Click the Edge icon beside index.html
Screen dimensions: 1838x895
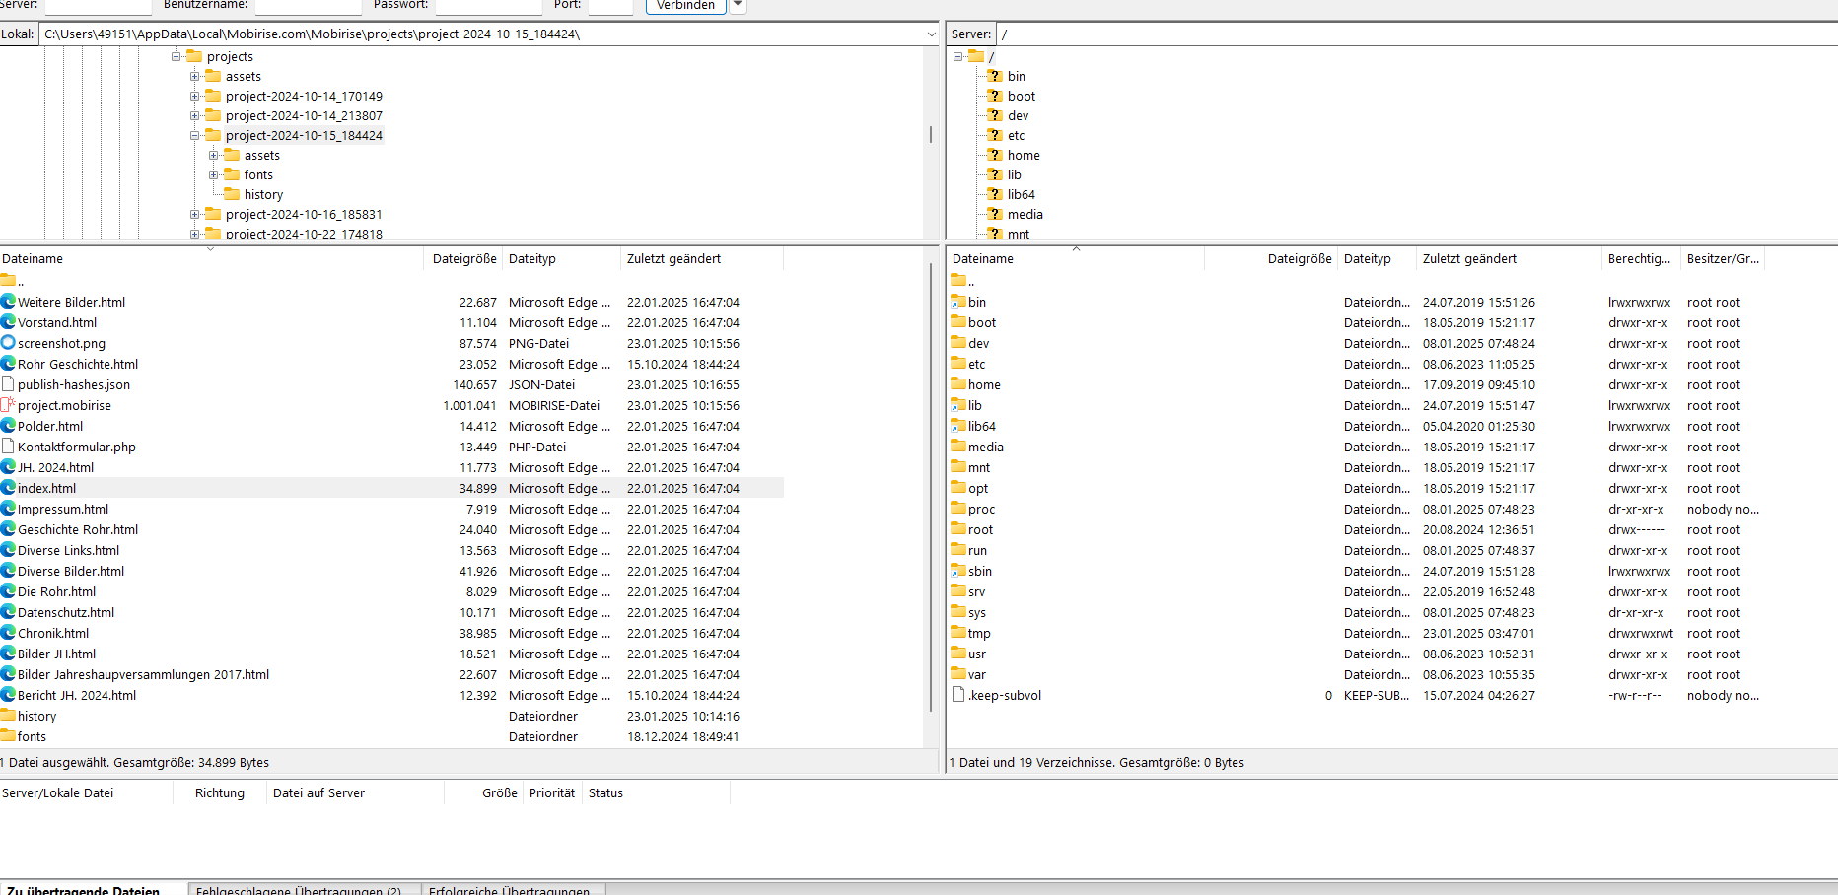pos(9,488)
